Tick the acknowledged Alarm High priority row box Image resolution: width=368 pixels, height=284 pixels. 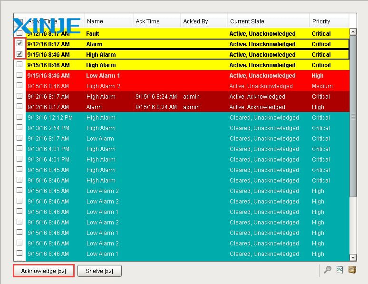tap(19, 106)
